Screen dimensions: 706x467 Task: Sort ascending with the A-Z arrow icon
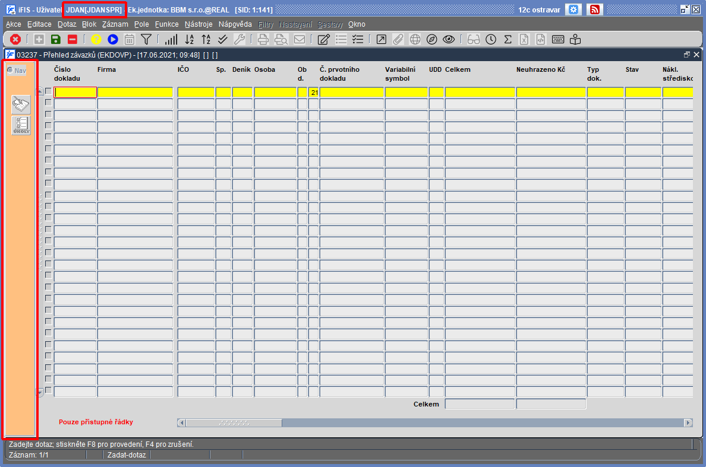[x=190, y=40]
